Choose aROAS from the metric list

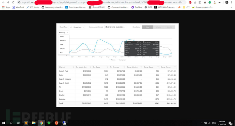click(62, 49)
